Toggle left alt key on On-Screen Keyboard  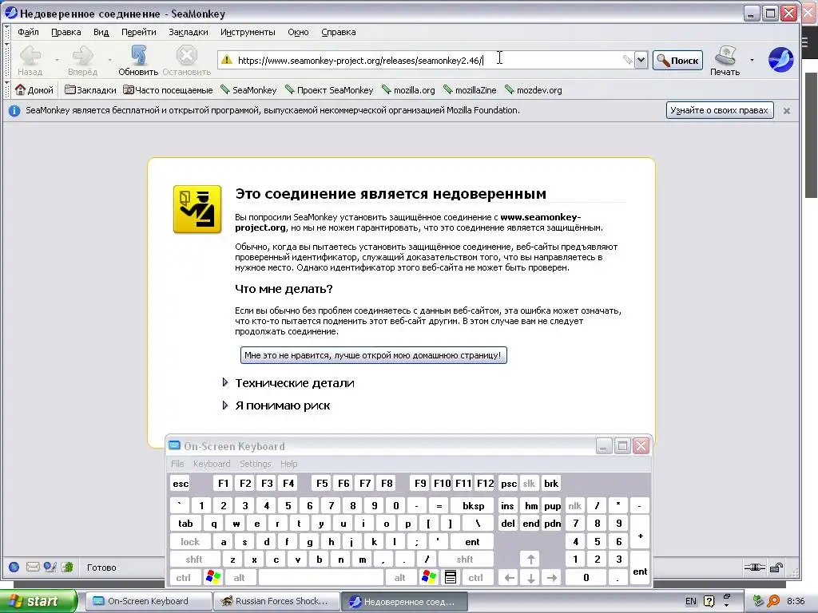pyautogui.click(x=240, y=578)
